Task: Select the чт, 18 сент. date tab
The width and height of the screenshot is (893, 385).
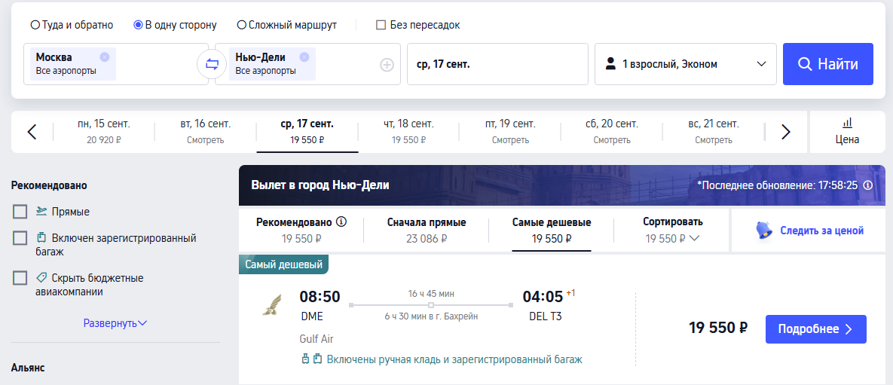Action: [x=409, y=132]
